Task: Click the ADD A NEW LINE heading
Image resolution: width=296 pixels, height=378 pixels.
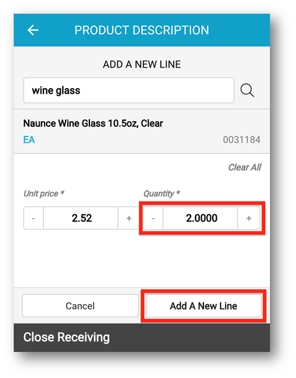Action: (x=141, y=65)
